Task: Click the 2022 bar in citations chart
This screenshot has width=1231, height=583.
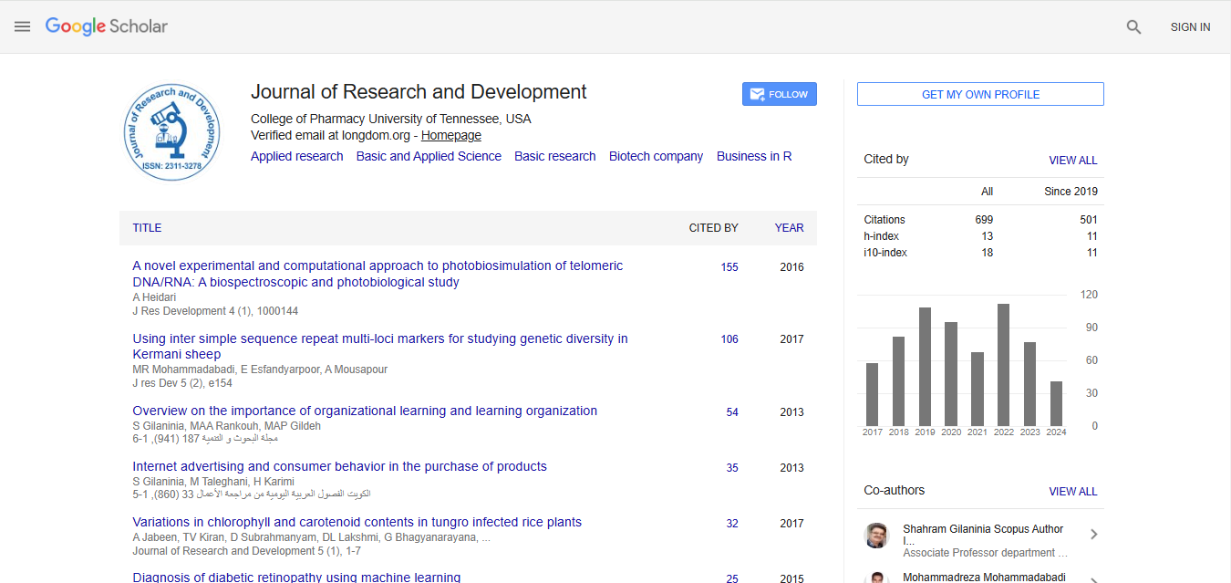Action: point(1003,364)
